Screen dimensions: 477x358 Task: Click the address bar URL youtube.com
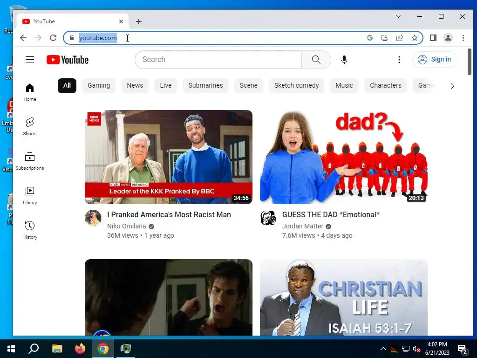(x=98, y=38)
